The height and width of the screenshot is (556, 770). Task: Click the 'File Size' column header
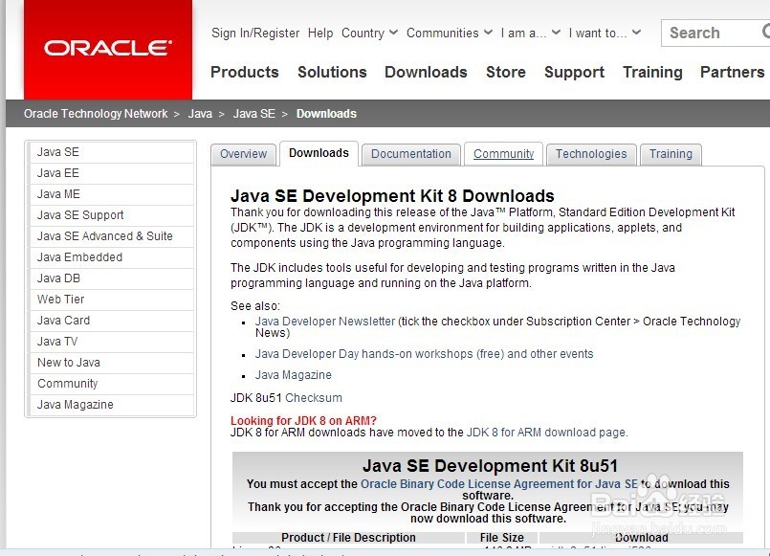(502, 538)
